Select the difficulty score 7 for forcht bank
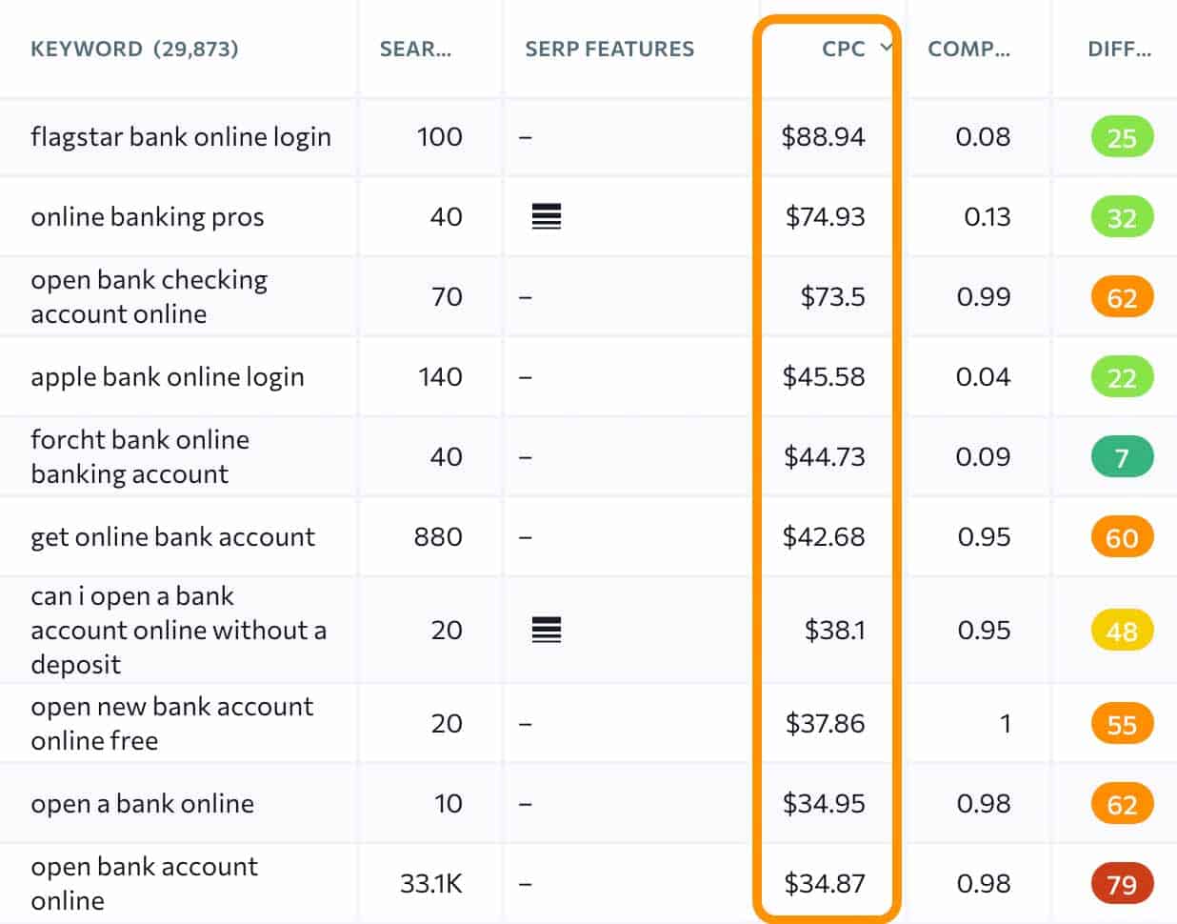1177x924 pixels. click(x=1122, y=456)
